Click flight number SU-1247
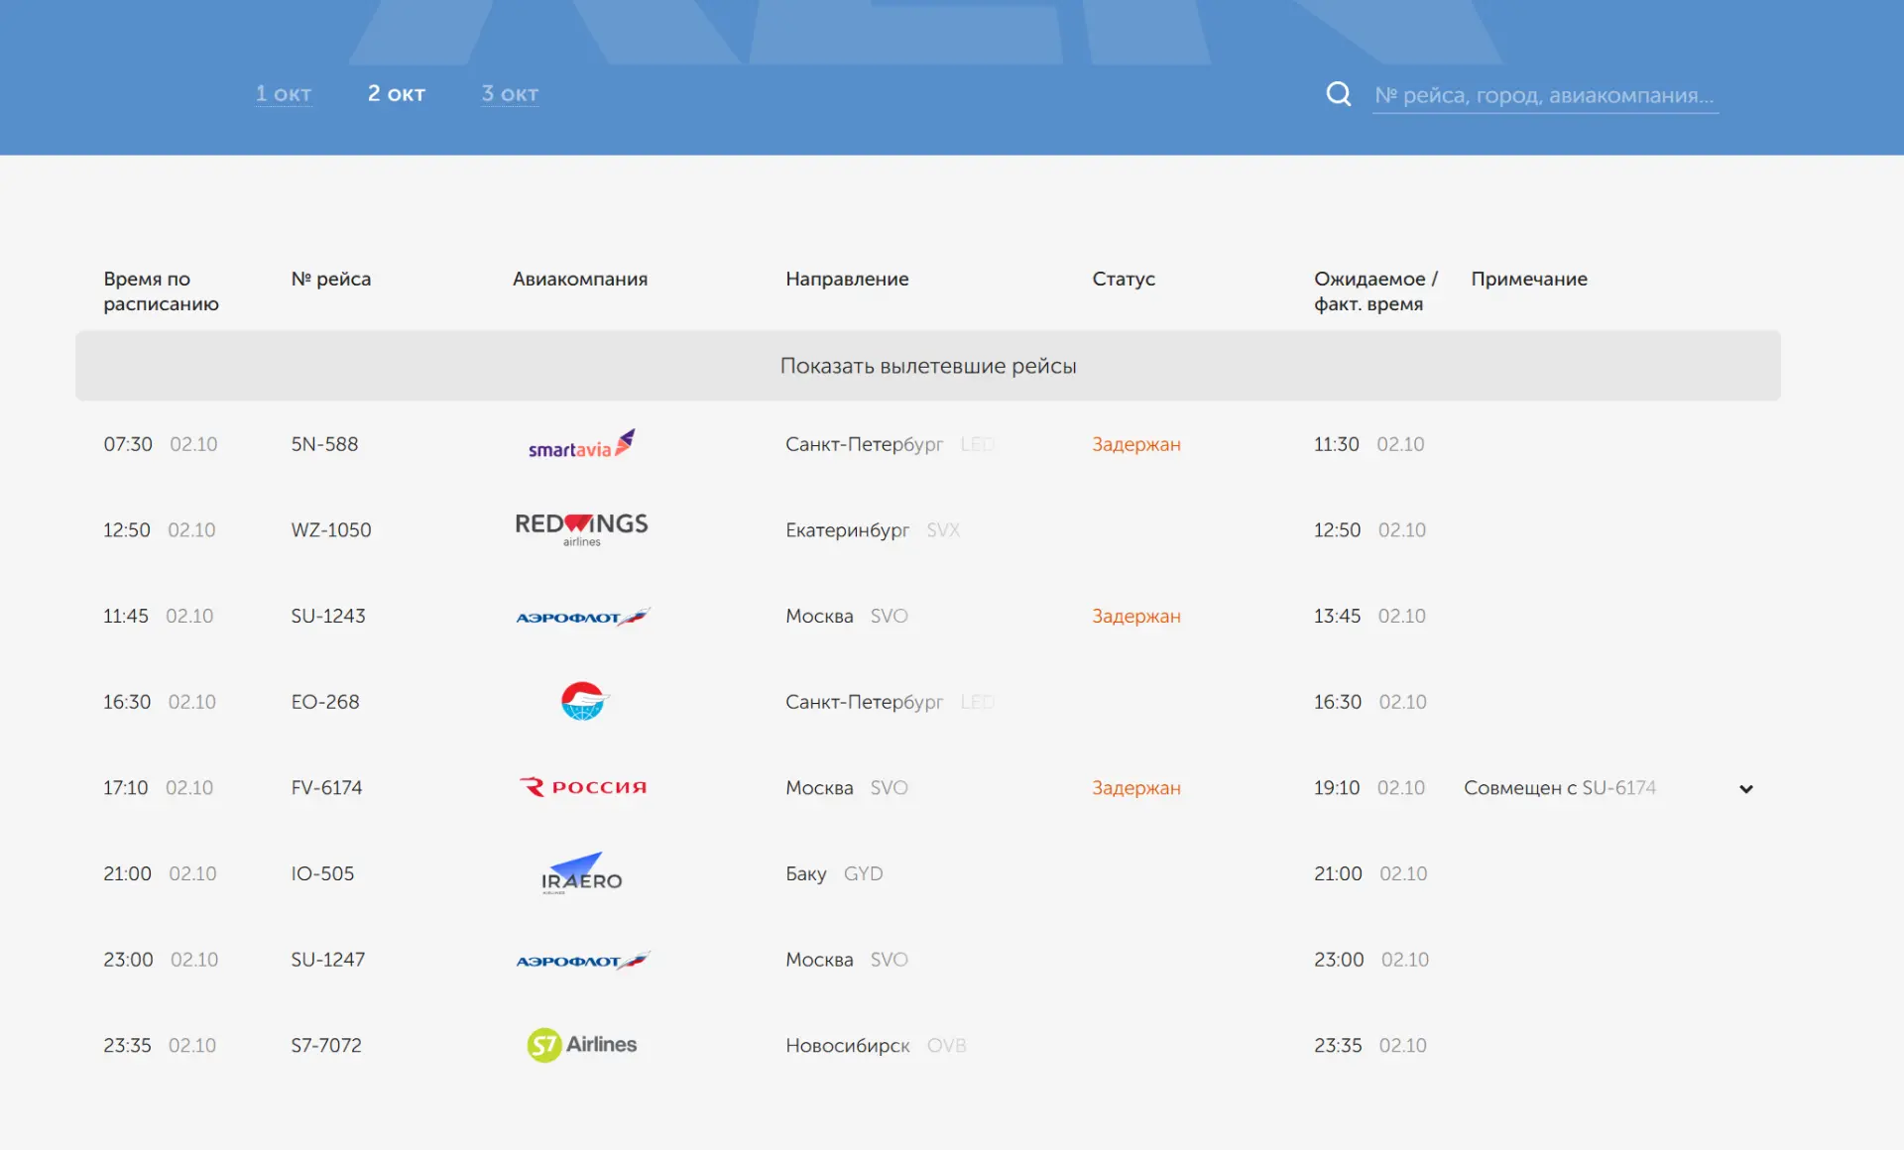The width and height of the screenshot is (1904, 1150). tap(328, 960)
